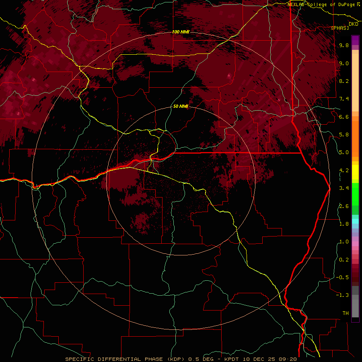Click the 6.6 value on the color scale
Screen dimensions: 362x362
(x=344, y=117)
